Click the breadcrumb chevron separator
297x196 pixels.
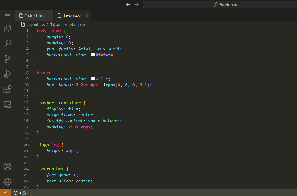coord(48,24)
